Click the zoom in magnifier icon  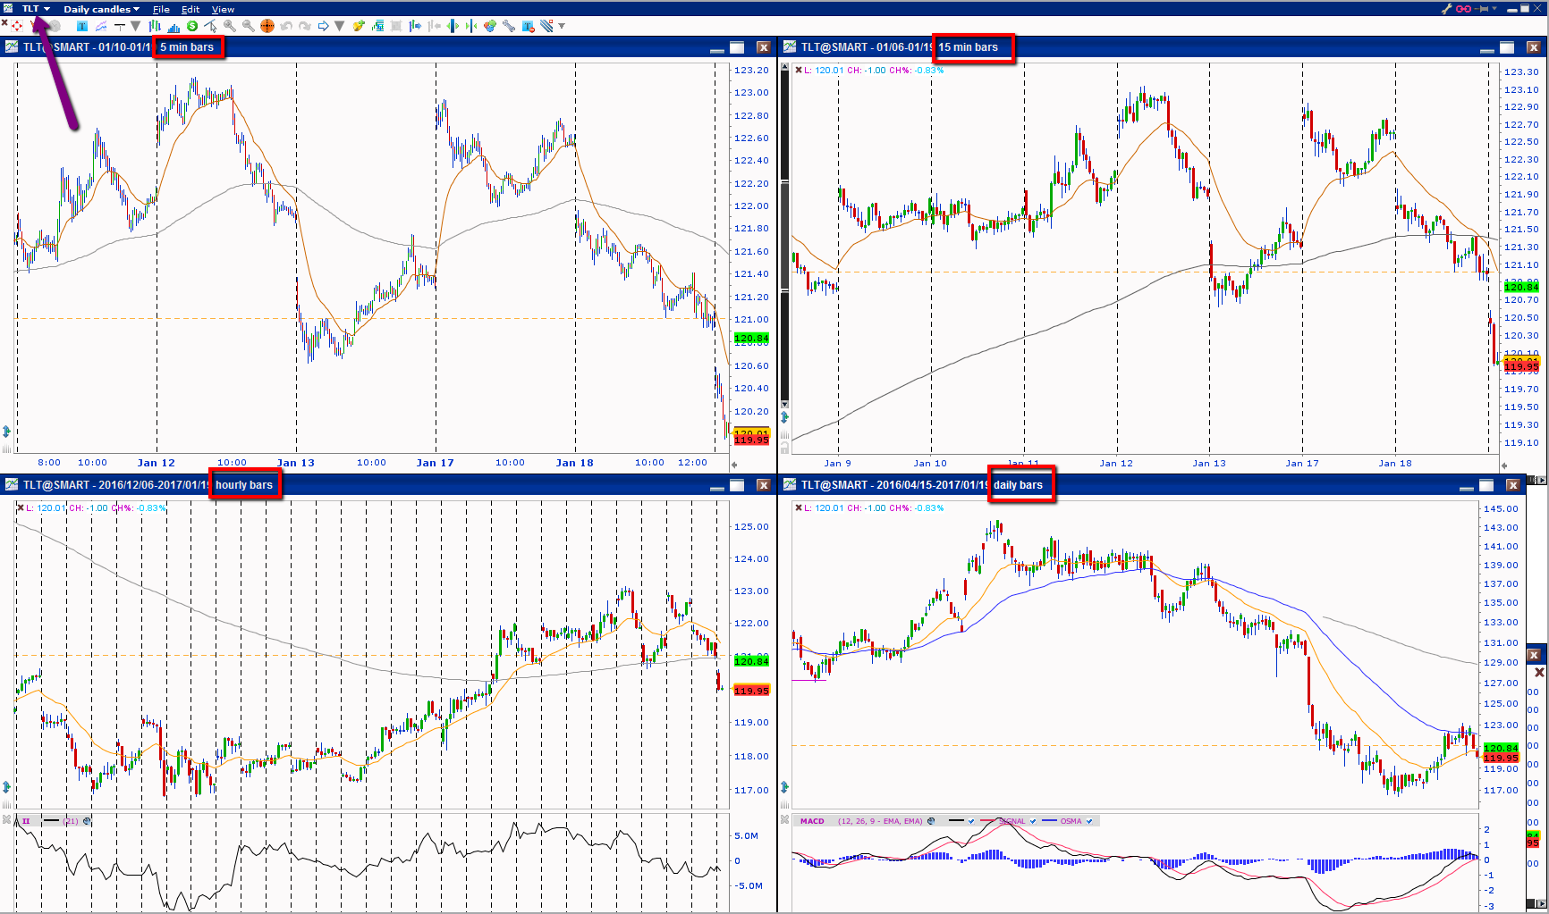(230, 26)
